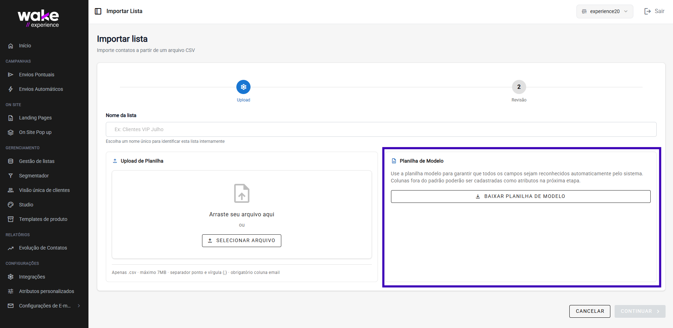Screen dimensions: 673x328
Task: Click the "Importe contatos a partir de um arquivo CSV" subtitle
Action: pyautogui.click(x=146, y=50)
